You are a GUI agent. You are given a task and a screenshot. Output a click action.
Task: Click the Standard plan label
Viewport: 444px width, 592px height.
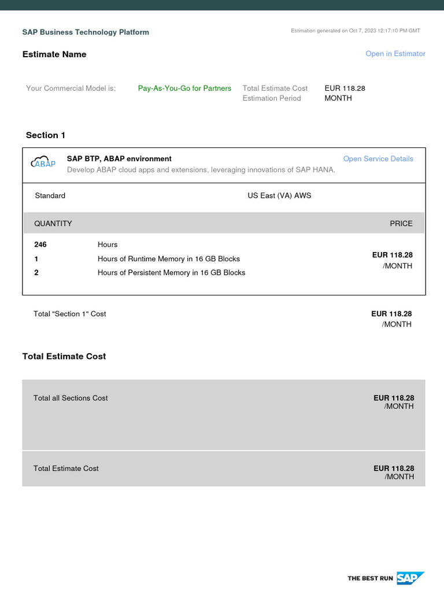click(x=50, y=196)
